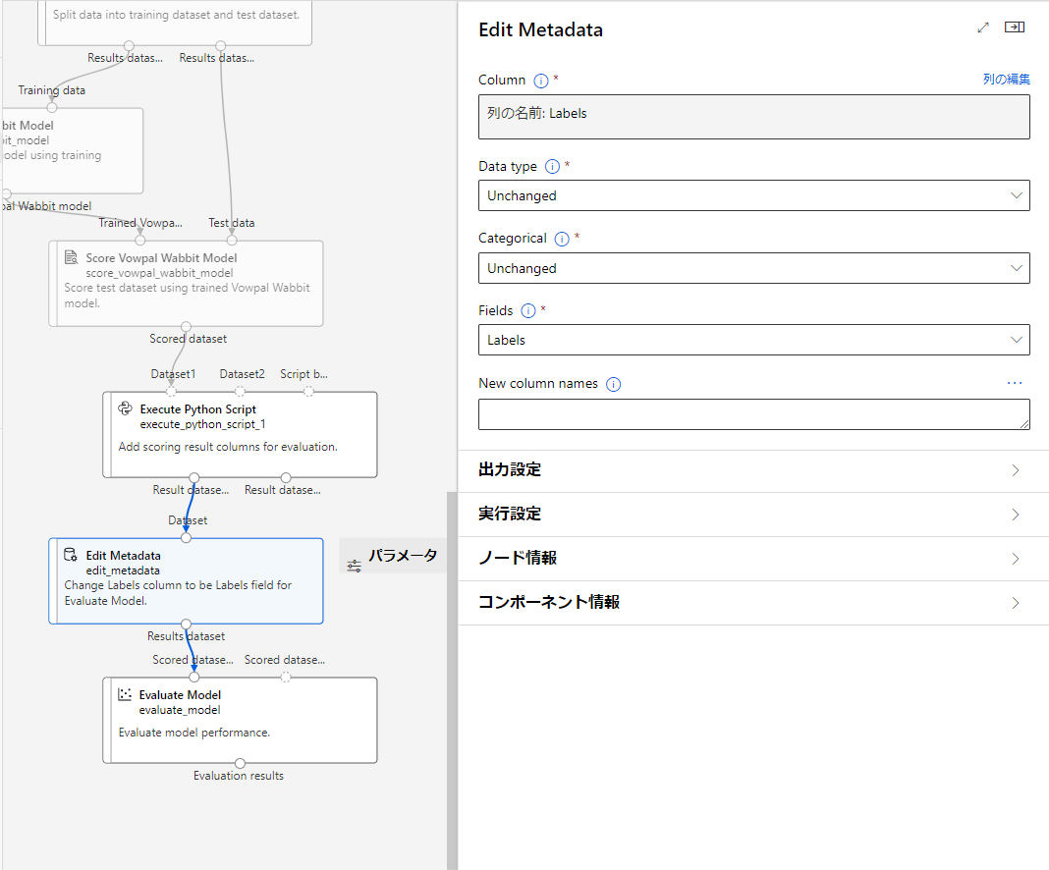Viewport: 1049px width, 870px height.
Task: Open the ellipsis menu above New column names
Action: (x=1015, y=383)
